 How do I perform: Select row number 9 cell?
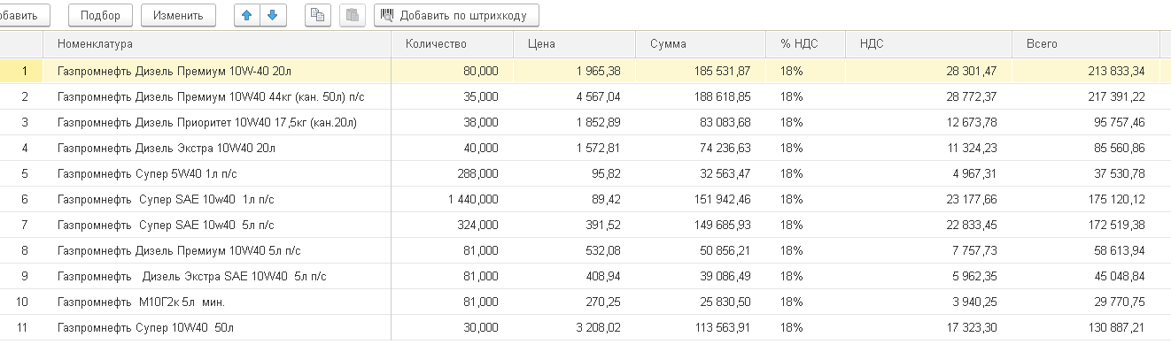(x=21, y=277)
